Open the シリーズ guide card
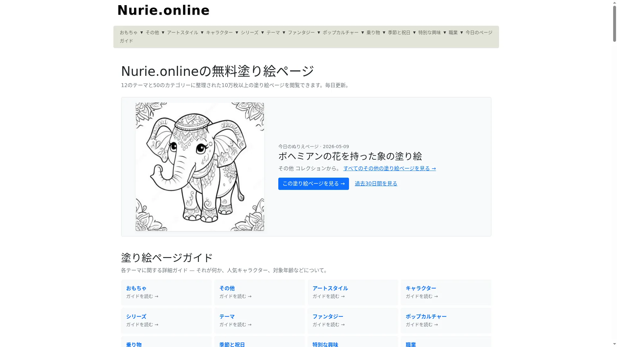617x347 pixels. pos(166,320)
